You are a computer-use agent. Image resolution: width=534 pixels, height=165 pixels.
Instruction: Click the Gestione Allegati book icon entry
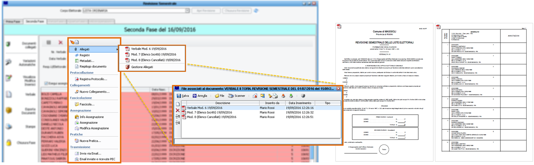(142, 67)
